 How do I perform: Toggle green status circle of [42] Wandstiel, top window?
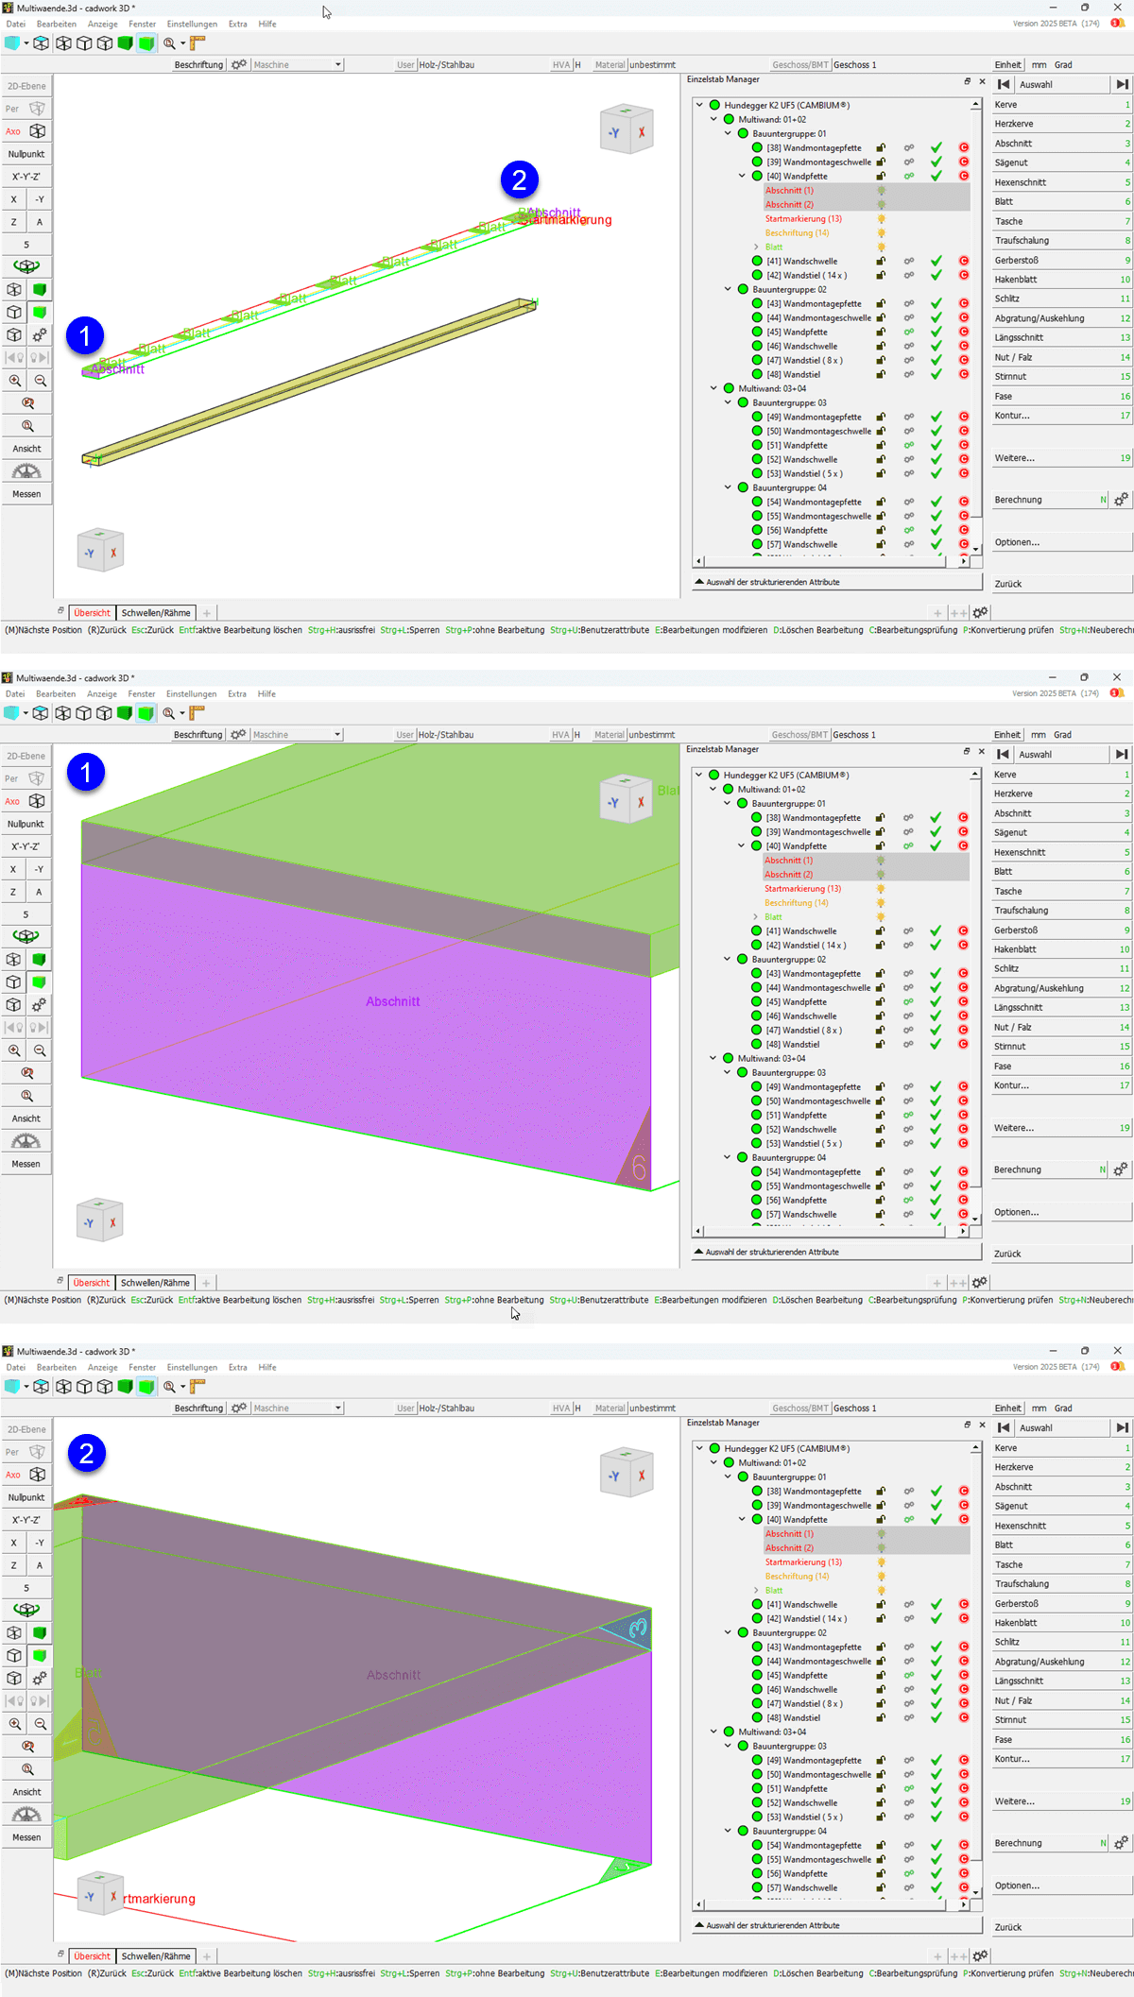point(757,276)
